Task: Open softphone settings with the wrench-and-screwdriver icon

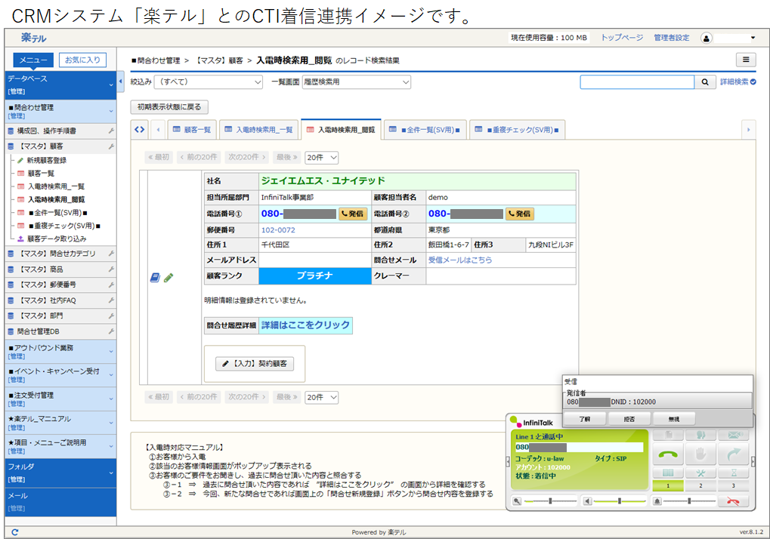Action: (x=700, y=473)
